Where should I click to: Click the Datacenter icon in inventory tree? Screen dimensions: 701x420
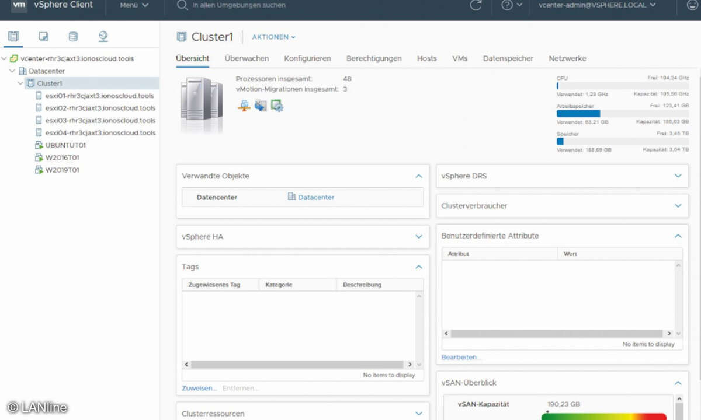click(x=23, y=71)
